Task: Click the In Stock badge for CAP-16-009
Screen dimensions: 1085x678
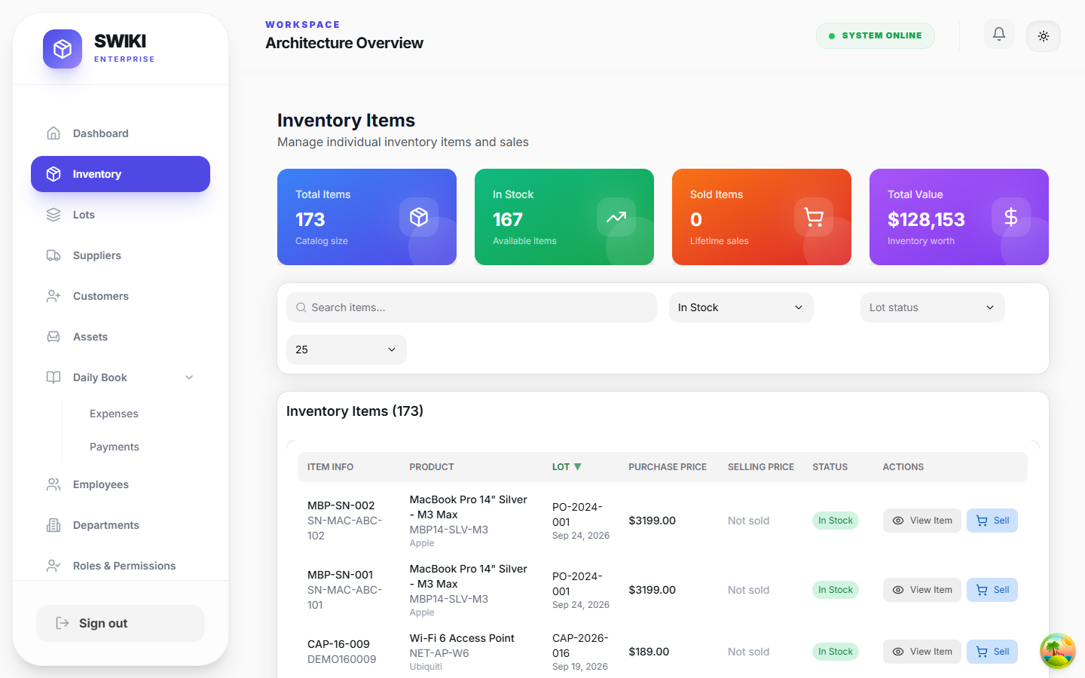Action: [836, 652]
